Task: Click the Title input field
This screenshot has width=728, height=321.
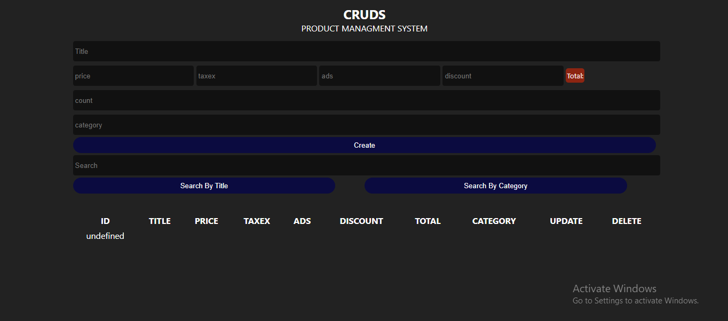Action: click(x=366, y=51)
